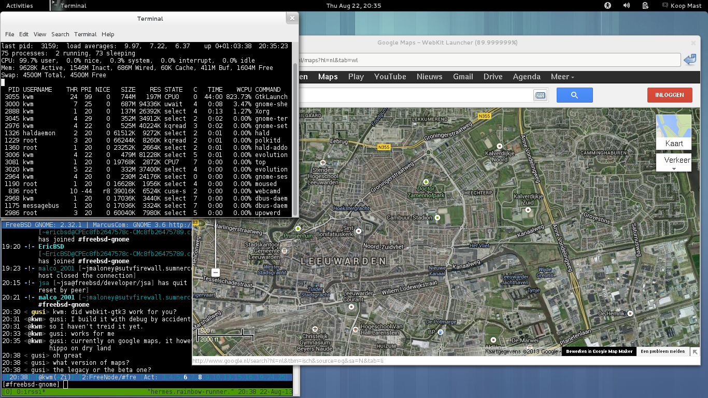This screenshot has width=708, height=398.
Task: Switch map to Kaart view thumbnail
Action: [673, 132]
